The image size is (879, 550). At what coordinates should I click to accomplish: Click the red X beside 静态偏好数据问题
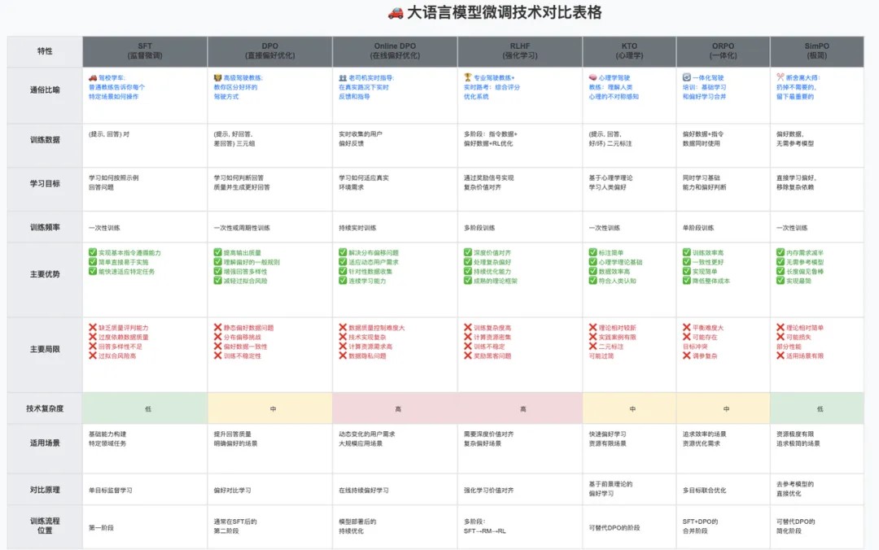(217, 327)
